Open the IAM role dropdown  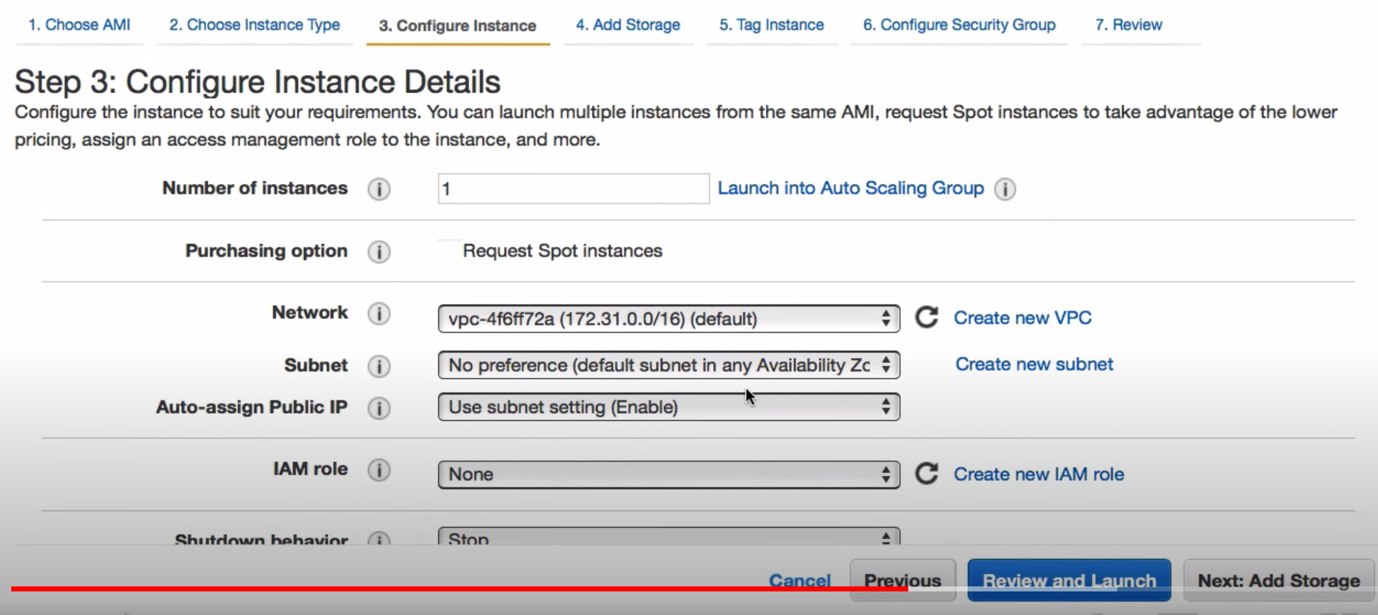pos(669,475)
